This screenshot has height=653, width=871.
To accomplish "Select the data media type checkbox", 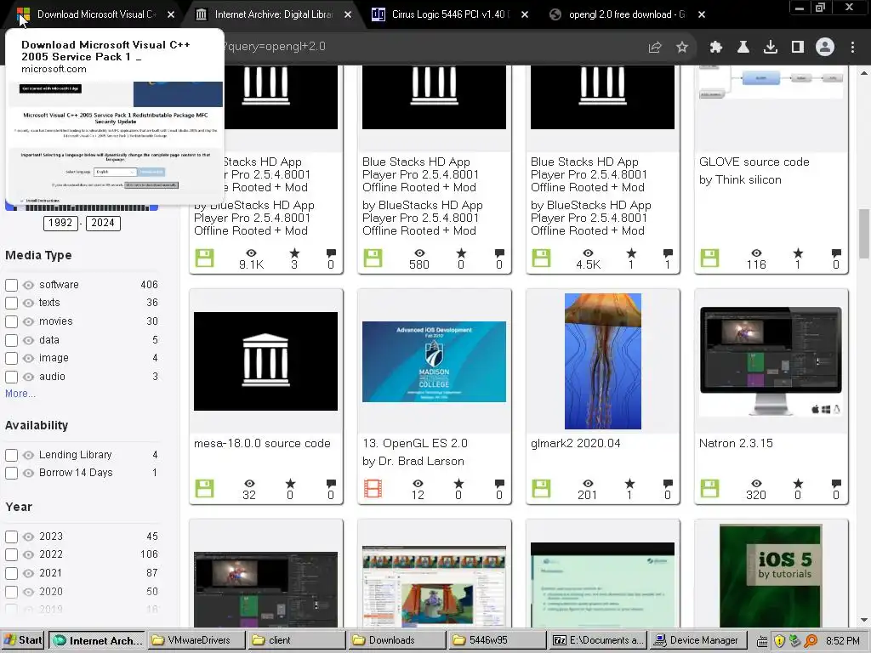I will pyautogui.click(x=12, y=340).
